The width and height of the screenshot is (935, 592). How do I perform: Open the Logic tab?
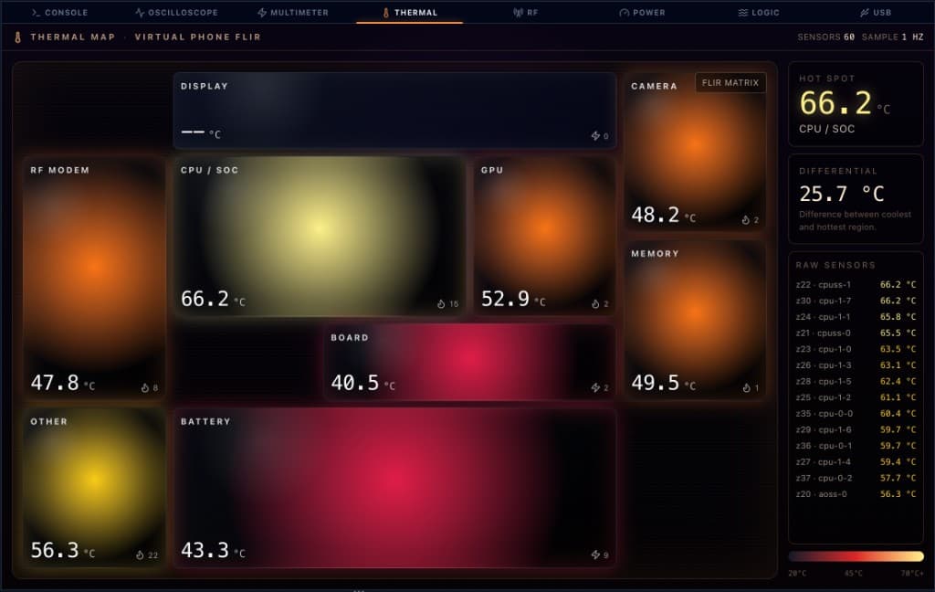pyautogui.click(x=759, y=13)
